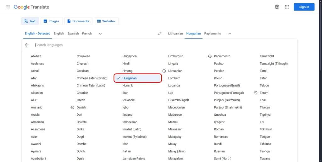Select the English - Detected source tab
The image size is (322, 162).
(x=38, y=34)
